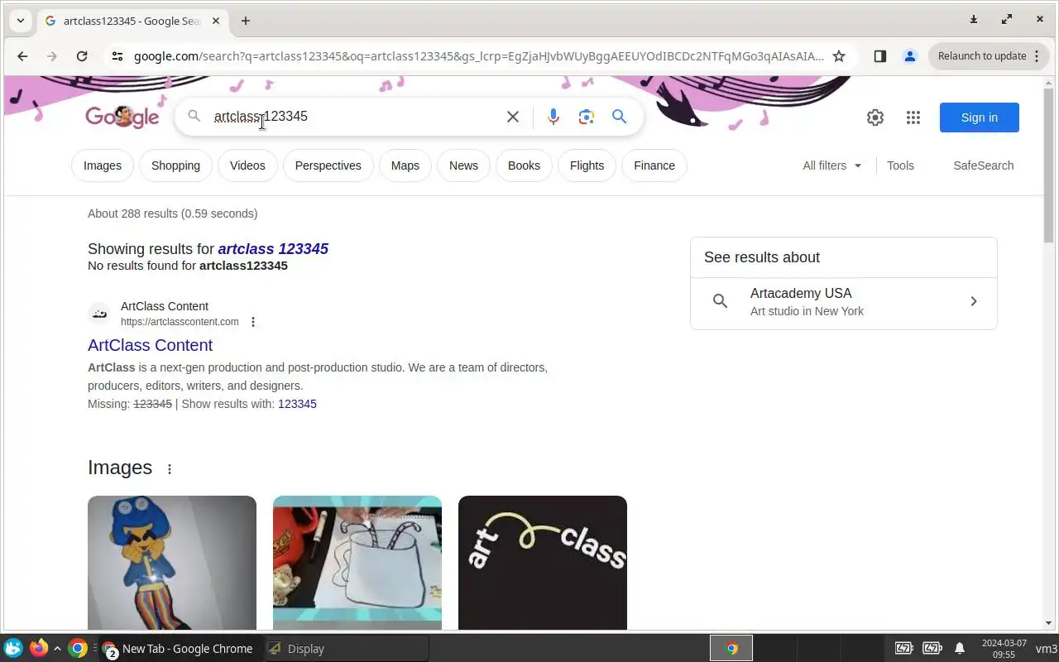Open the Google apps grid

coord(913,118)
